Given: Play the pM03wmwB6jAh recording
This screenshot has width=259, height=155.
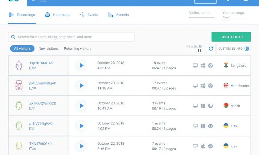Looking at the screenshot, I should 81,86.
